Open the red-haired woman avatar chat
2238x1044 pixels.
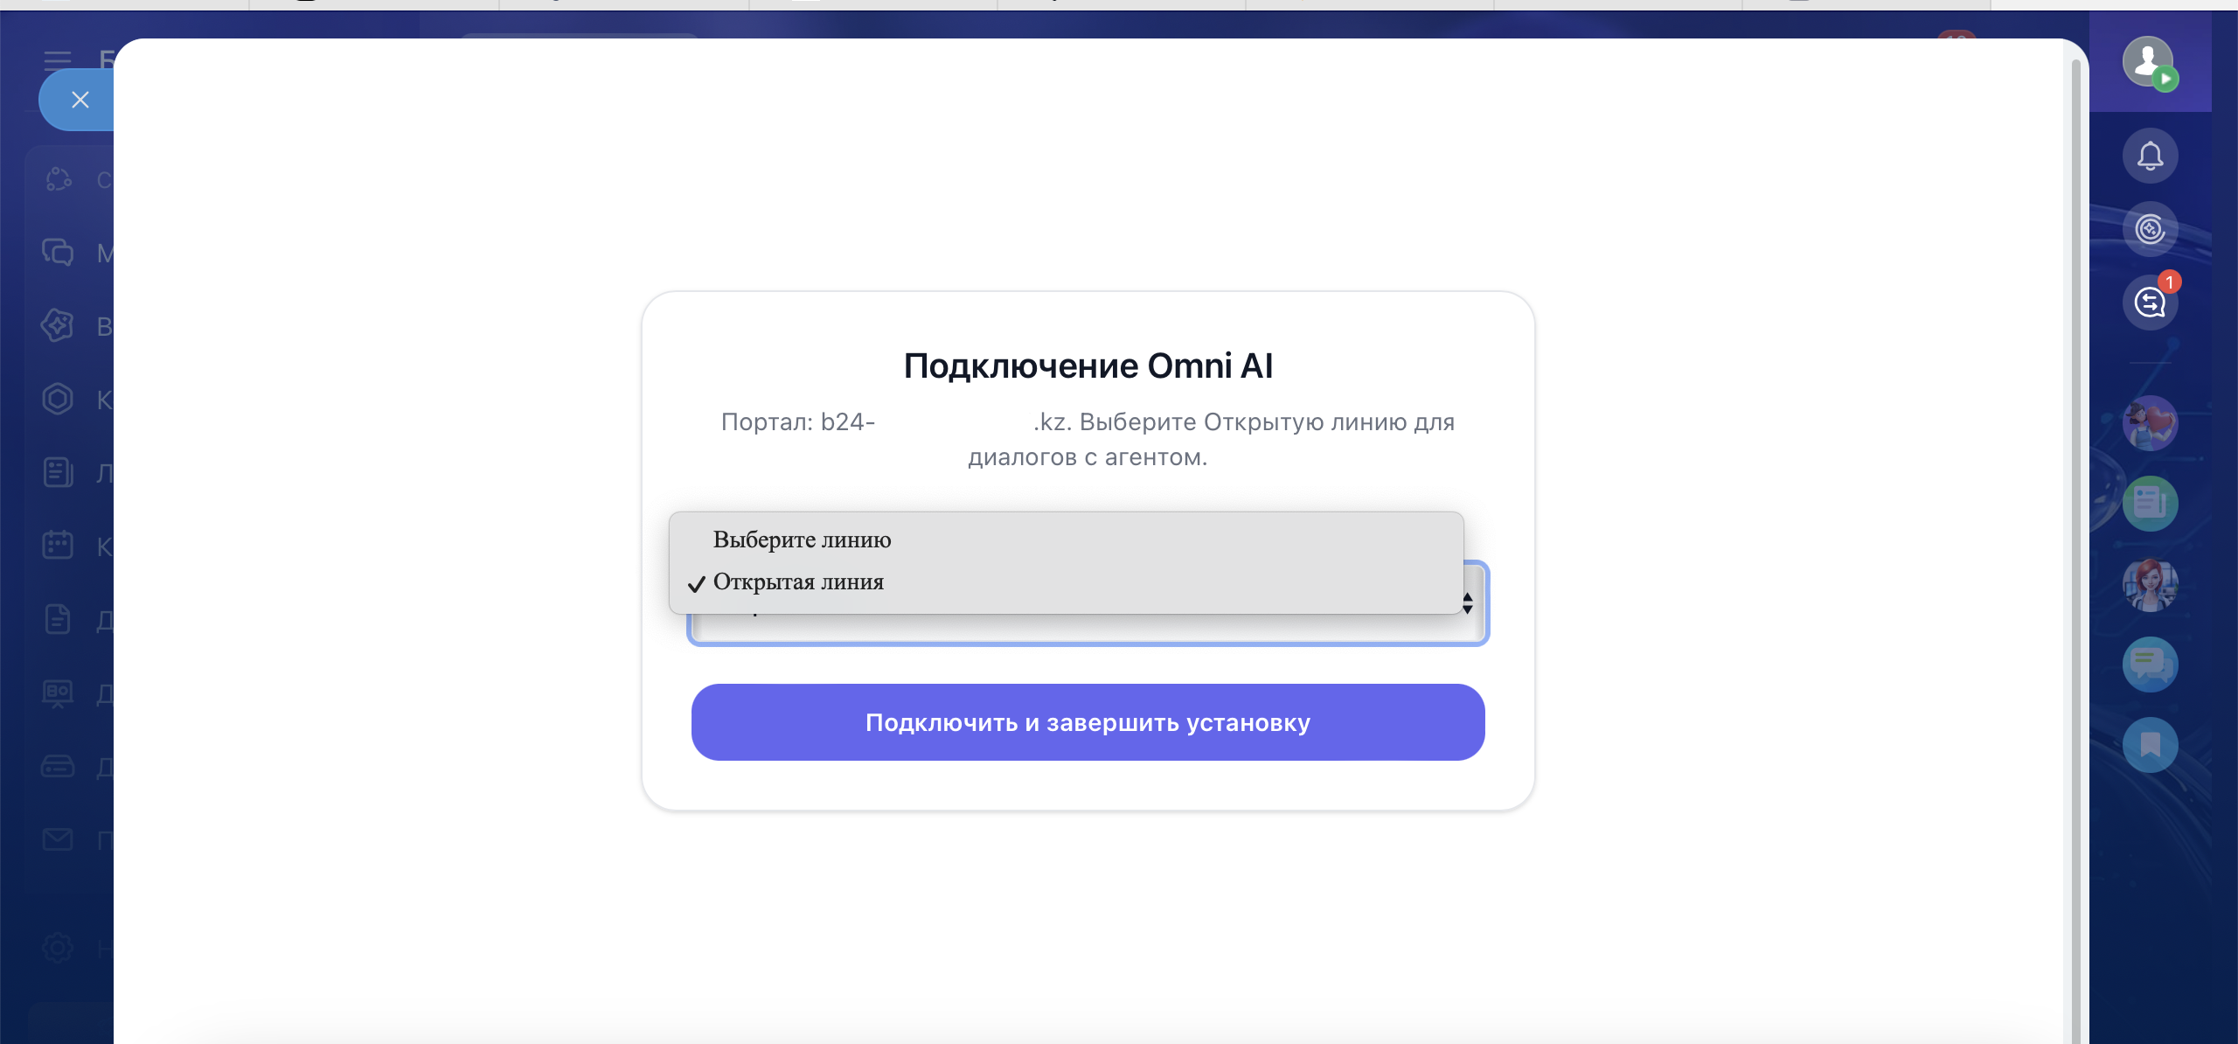coord(2150,584)
